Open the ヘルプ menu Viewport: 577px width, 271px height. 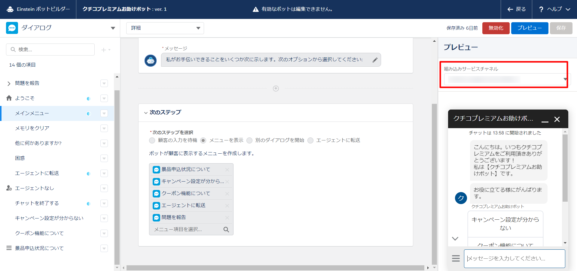tap(554, 9)
